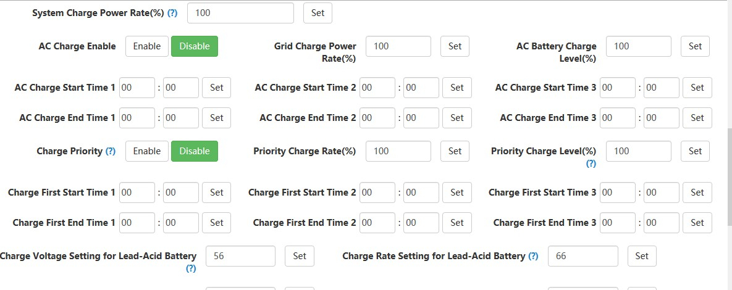Focus AC Charge Start Time 2 hour field

[377, 88]
